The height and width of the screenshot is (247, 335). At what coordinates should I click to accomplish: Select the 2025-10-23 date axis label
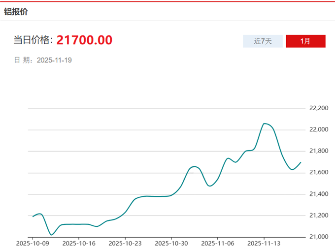(x=125, y=243)
